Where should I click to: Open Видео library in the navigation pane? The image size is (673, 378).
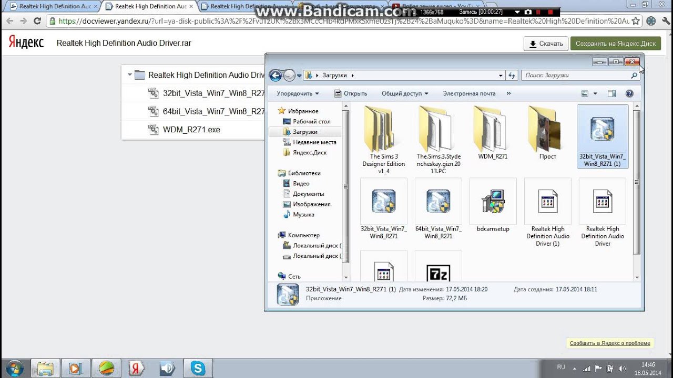(296, 184)
